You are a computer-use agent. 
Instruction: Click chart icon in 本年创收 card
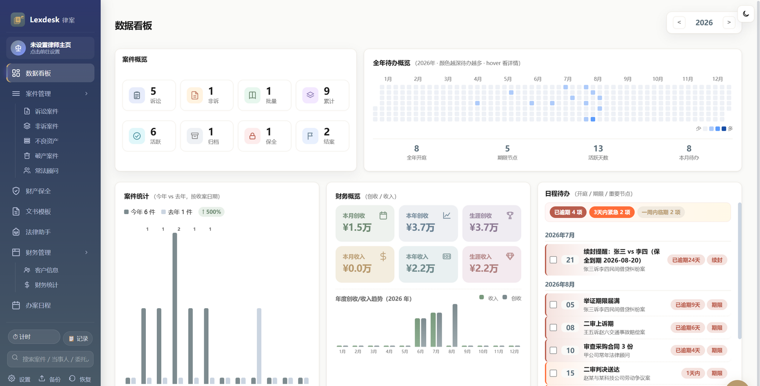[446, 216]
